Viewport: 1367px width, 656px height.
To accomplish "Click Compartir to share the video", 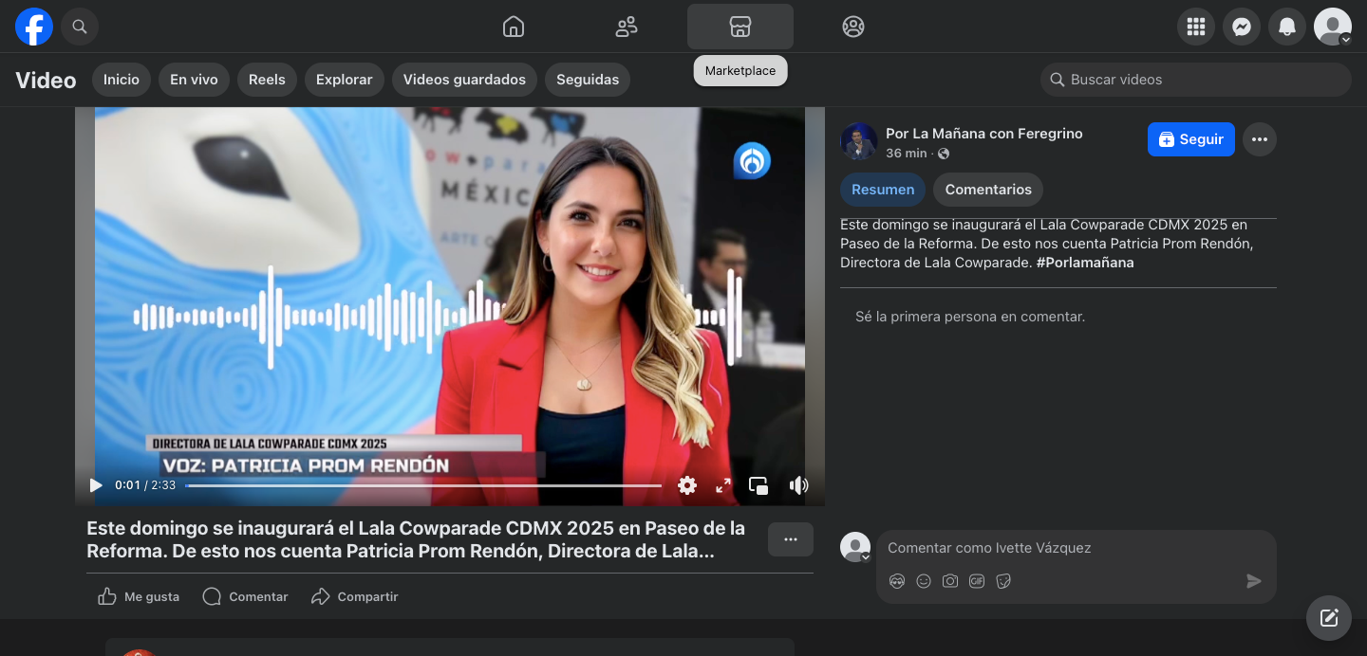I will point(355,596).
